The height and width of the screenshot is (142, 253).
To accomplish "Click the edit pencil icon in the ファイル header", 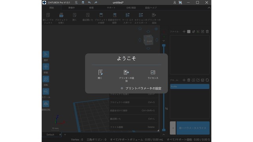I will point(202,32).
